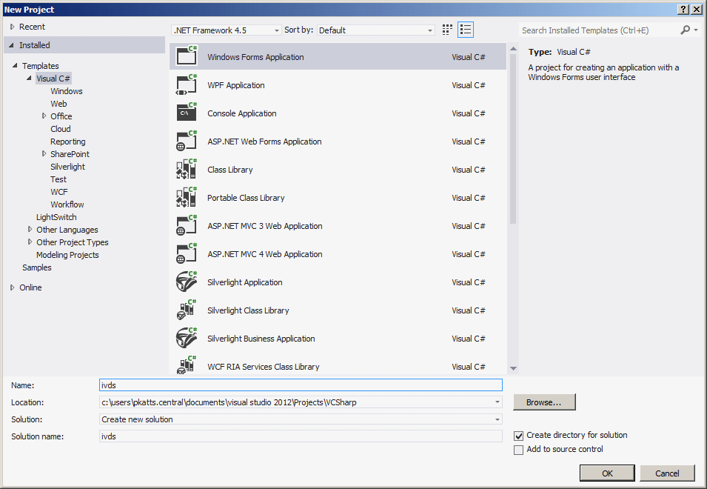Select the 'WPF Application' template name

point(236,85)
